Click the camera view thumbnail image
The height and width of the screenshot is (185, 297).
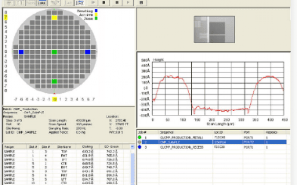214,29
